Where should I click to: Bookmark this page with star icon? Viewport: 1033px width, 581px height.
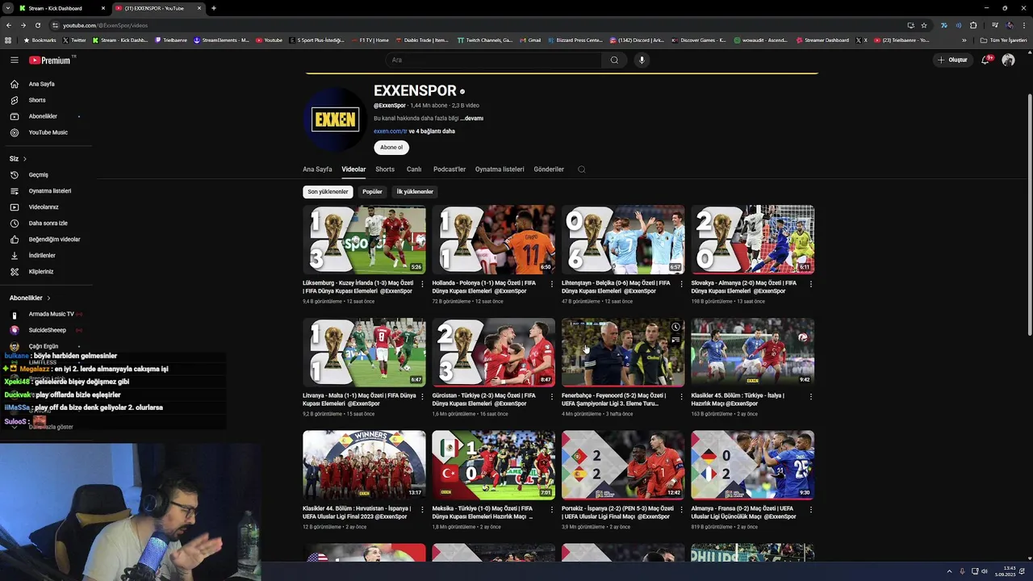[924, 25]
